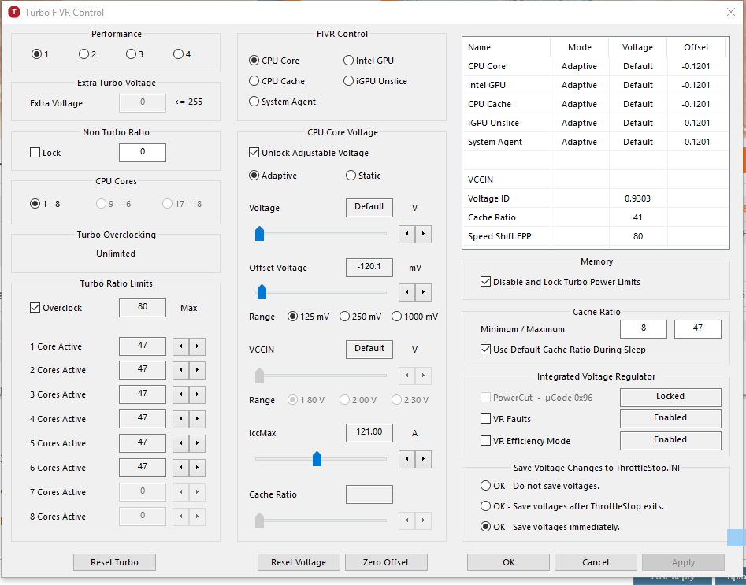Click the Reset Turbo button
Viewport: 746px width, 585px height.
(115, 562)
